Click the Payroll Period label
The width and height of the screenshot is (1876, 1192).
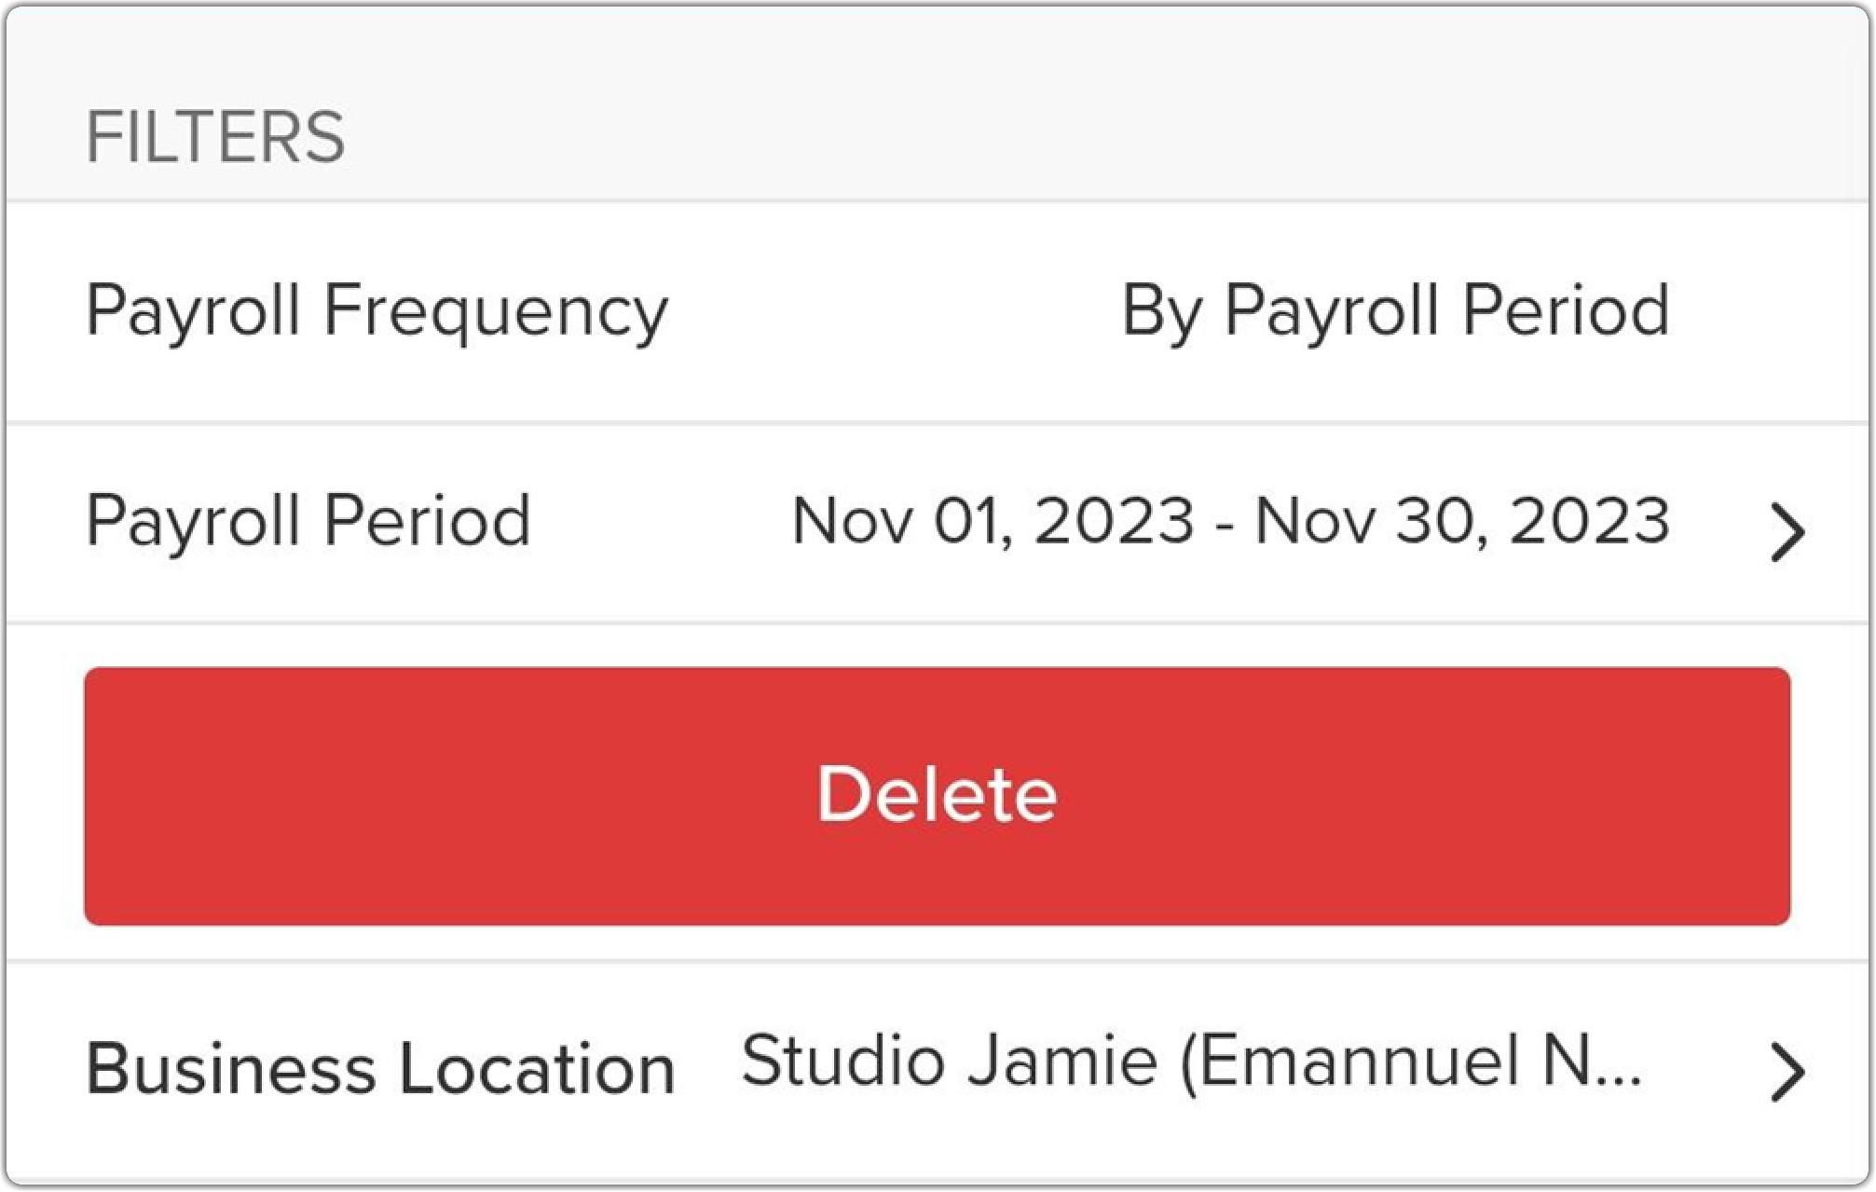pos(308,520)
